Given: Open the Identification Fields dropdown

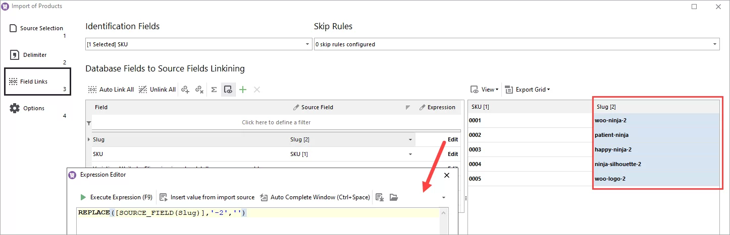Looking at the screenshot, I should (307, 44).
